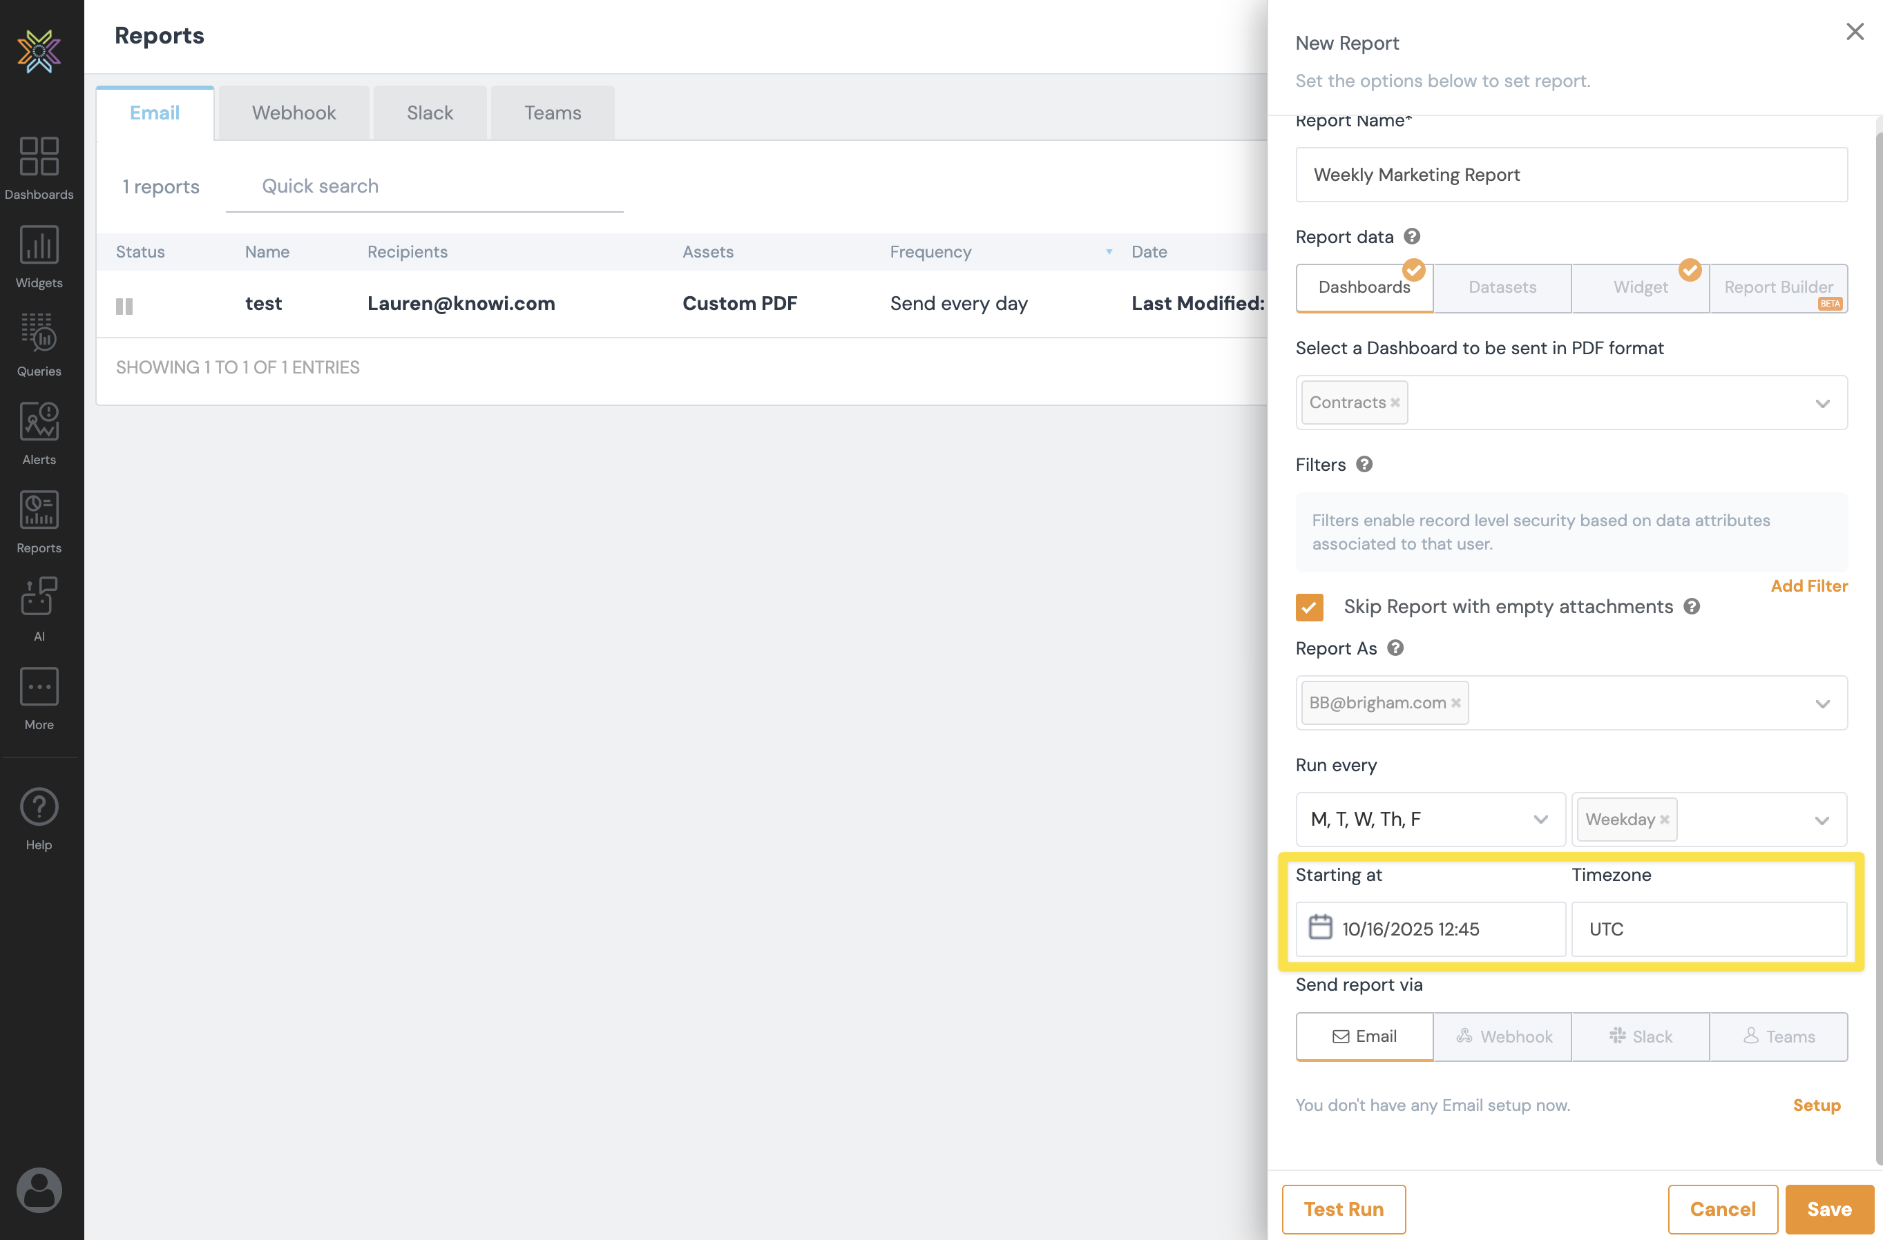Click the Test Run button
The height and width of the screenshot is (1240, 1883).
pyautogui.click(x=1344, y=1208)
